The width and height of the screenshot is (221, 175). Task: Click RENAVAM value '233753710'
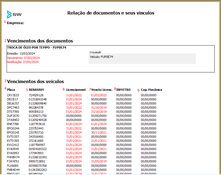tap(36, 132)
